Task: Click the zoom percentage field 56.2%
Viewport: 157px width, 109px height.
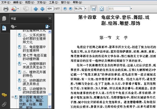Action: (79, 9)
